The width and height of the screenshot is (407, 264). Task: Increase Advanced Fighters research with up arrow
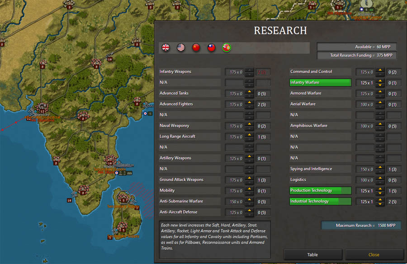(x=250, y=103)
